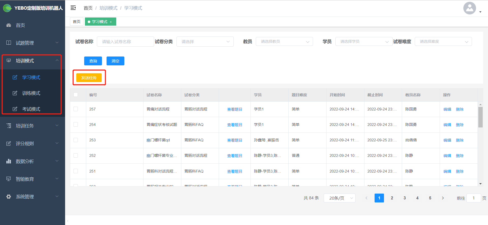Open the user avatar menu

[470, 8]
